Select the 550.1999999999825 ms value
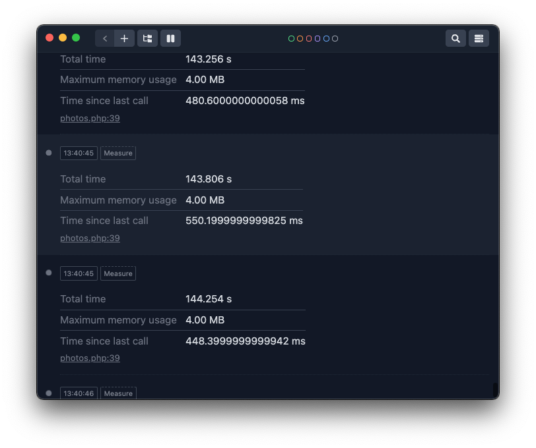This screenshot has width=536, height=448. (244, 221)
